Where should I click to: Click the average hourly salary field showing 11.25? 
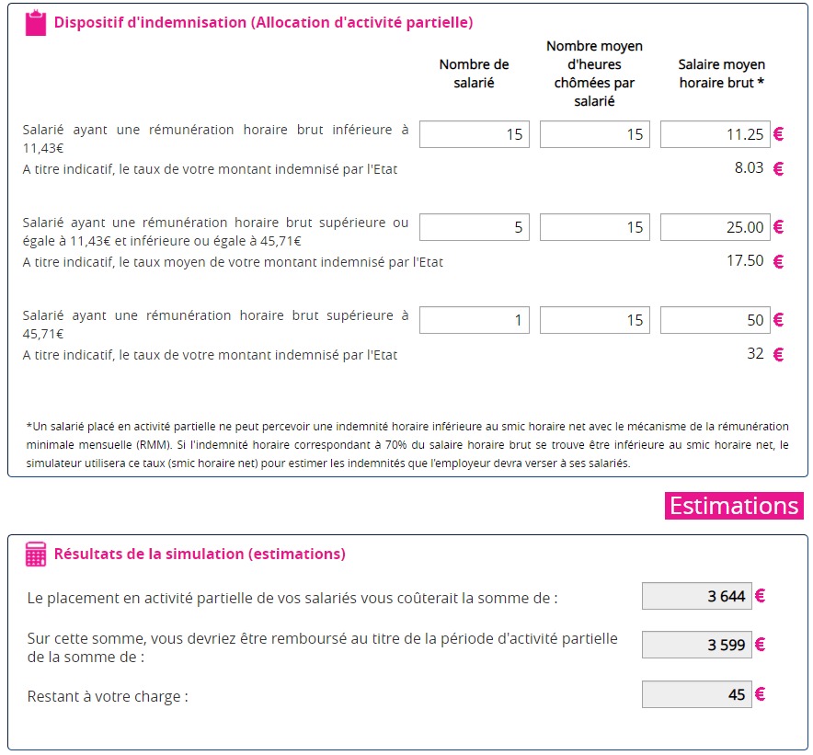(x=715, y=134)
